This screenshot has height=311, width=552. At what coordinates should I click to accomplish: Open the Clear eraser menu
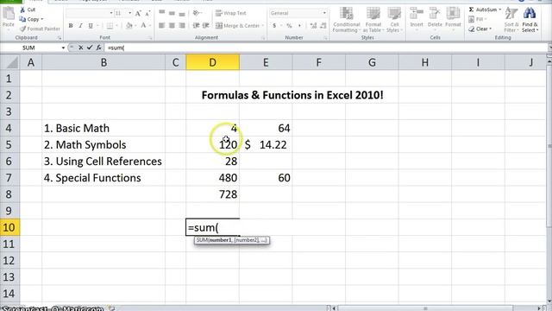(480, 29)
